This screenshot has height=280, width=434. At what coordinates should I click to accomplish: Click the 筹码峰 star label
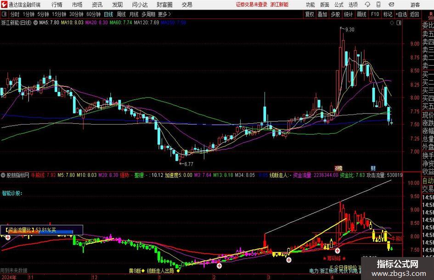pos(334,258)
